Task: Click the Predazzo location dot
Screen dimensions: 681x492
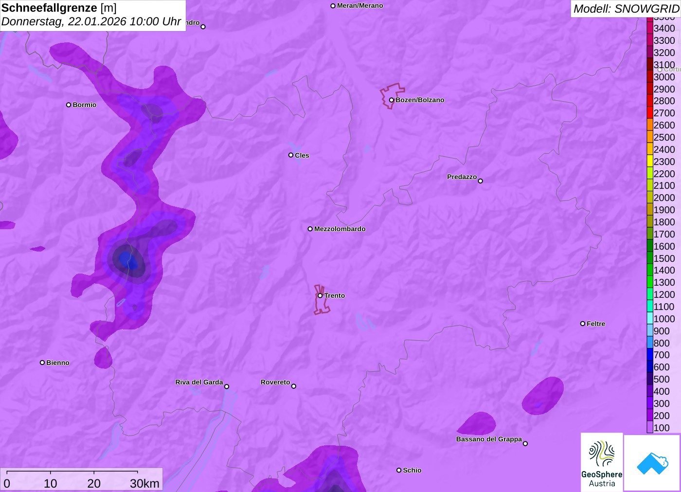Action: (x=481, y=181)
